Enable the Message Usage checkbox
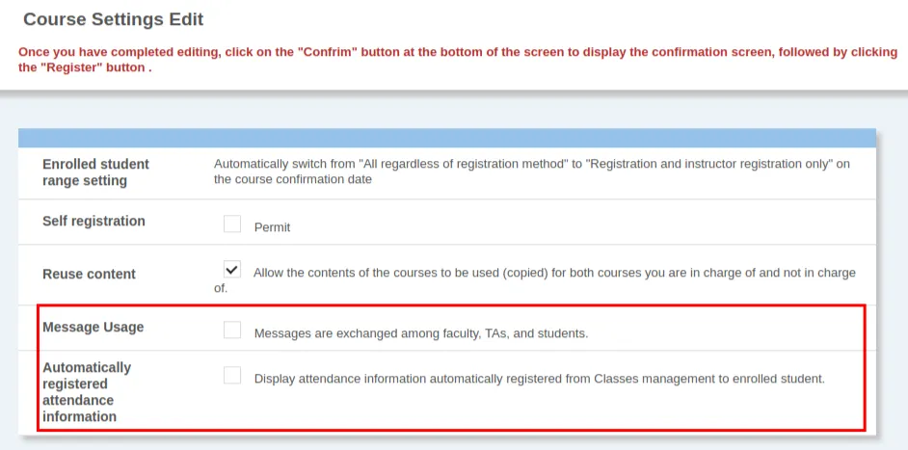908x450 pixels. tap(232, 330)
